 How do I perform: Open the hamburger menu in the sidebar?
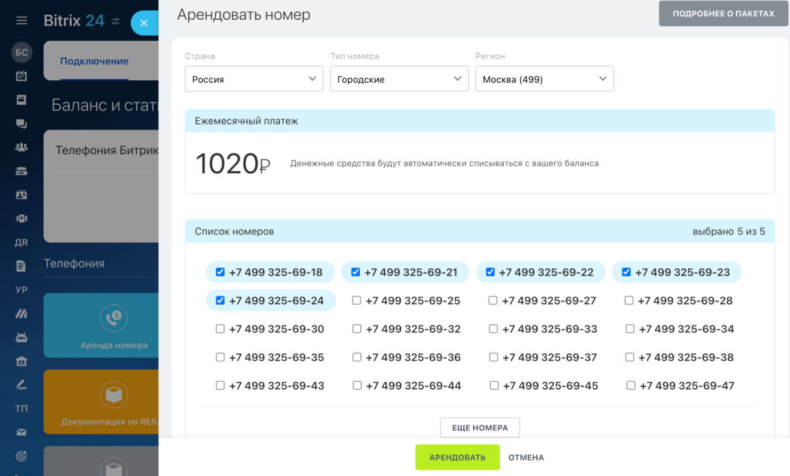[x=22, y=20]
